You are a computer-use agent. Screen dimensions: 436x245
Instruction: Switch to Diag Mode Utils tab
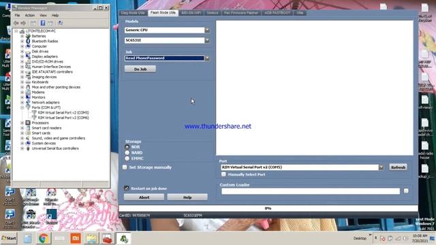pyautogui.click(x=133, y=13)
